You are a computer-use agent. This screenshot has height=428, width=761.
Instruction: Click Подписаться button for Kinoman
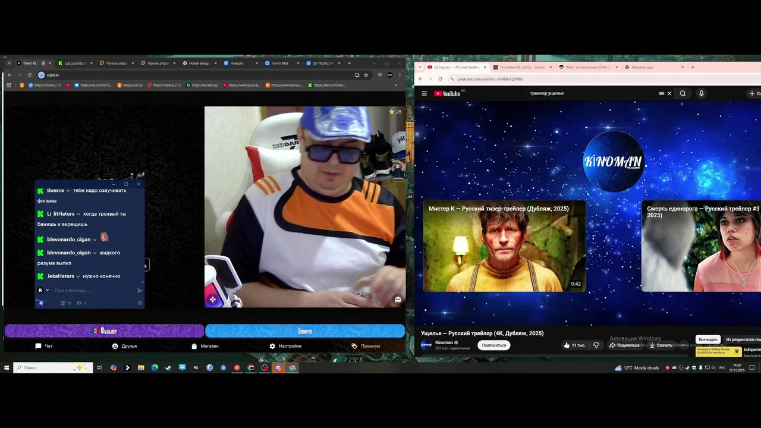pyautogui.click(x=494, y=345)
